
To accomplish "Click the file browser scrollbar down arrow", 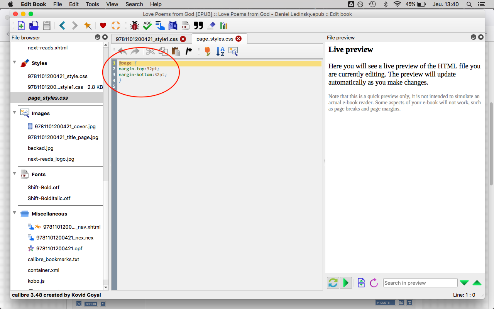I will coord(106,287).
